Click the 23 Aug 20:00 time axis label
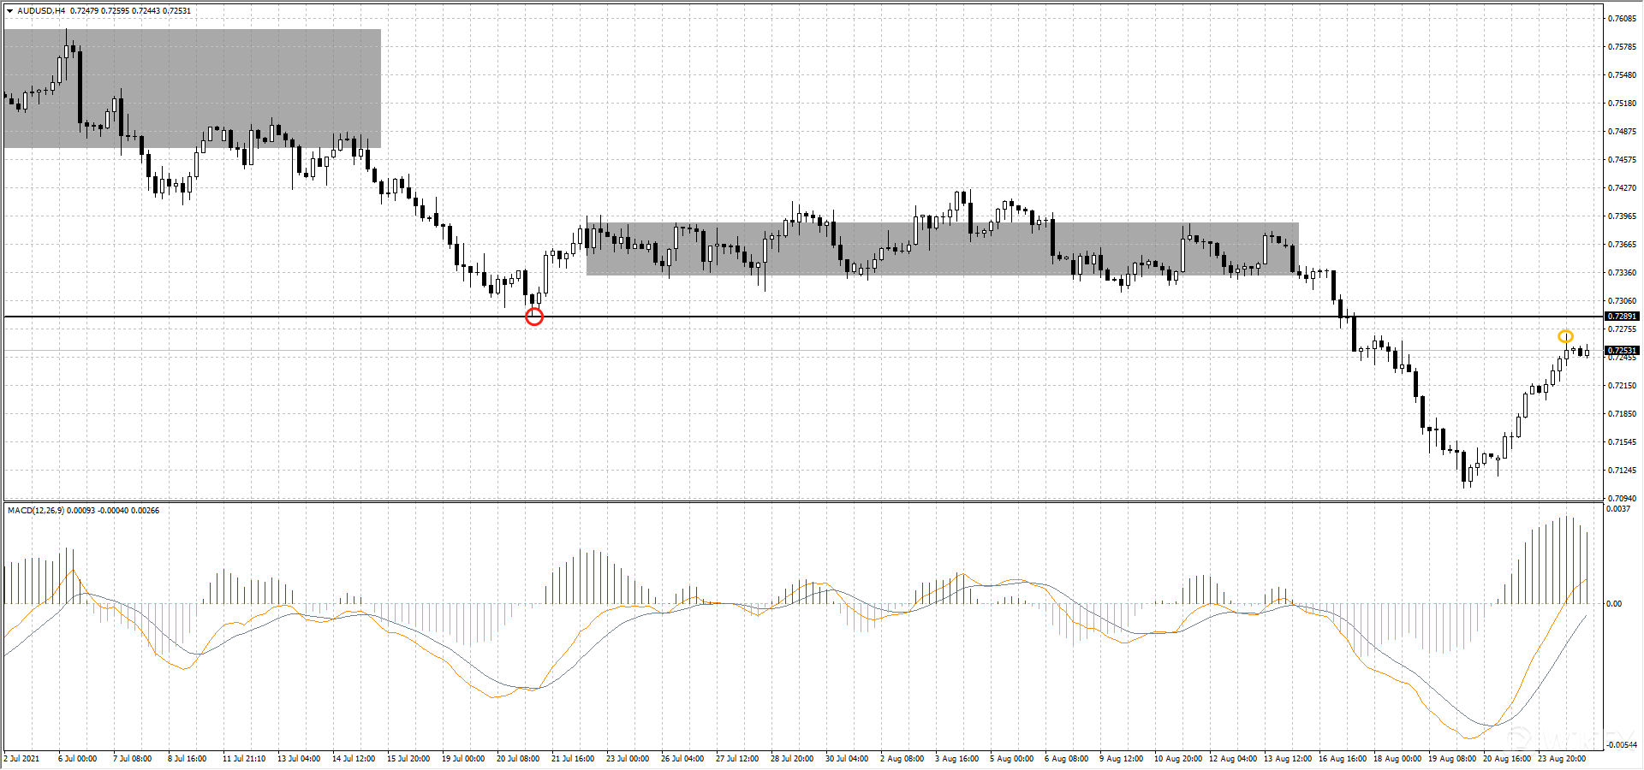 coord(1562,759)
